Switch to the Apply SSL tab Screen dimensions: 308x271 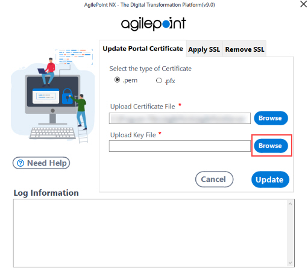(204, 49)
